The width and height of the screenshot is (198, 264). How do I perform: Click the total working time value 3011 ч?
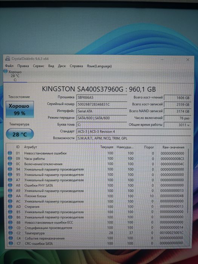click(x=178, y=125)
